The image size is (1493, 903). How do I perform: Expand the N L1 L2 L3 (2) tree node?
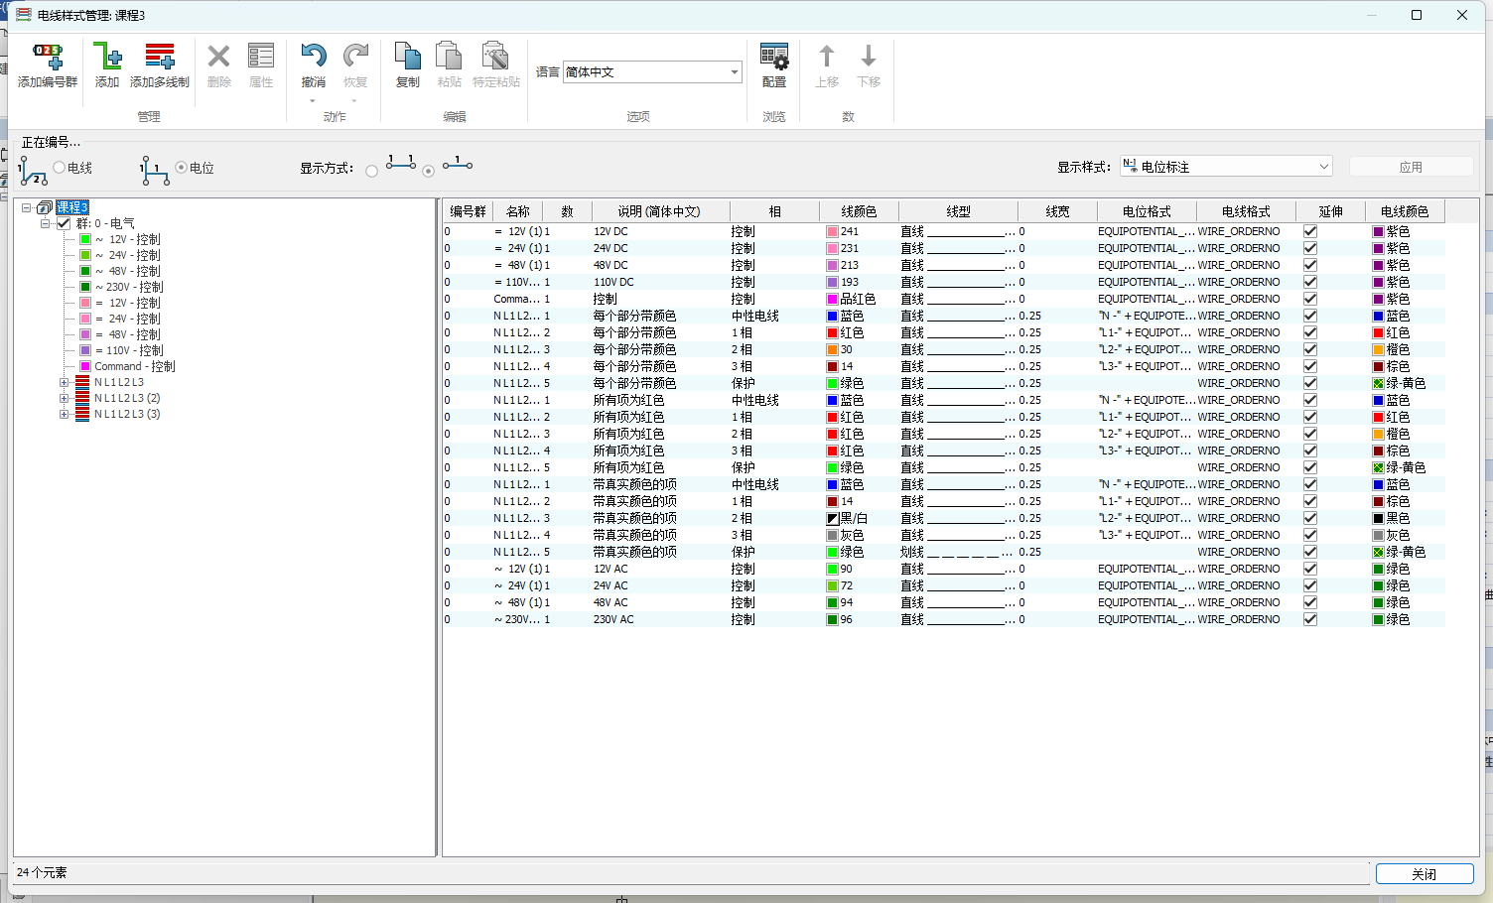(x=65, y=398)
